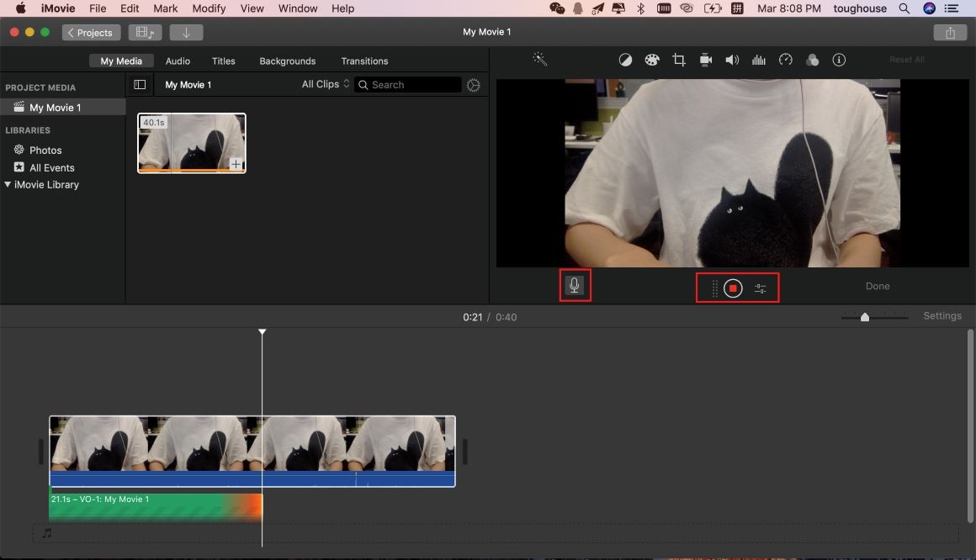Show clip information
The height and width of the screenshot is (560, 976).
(839, 60)
